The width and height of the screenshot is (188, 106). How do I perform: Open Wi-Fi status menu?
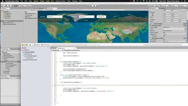(144, 1)
